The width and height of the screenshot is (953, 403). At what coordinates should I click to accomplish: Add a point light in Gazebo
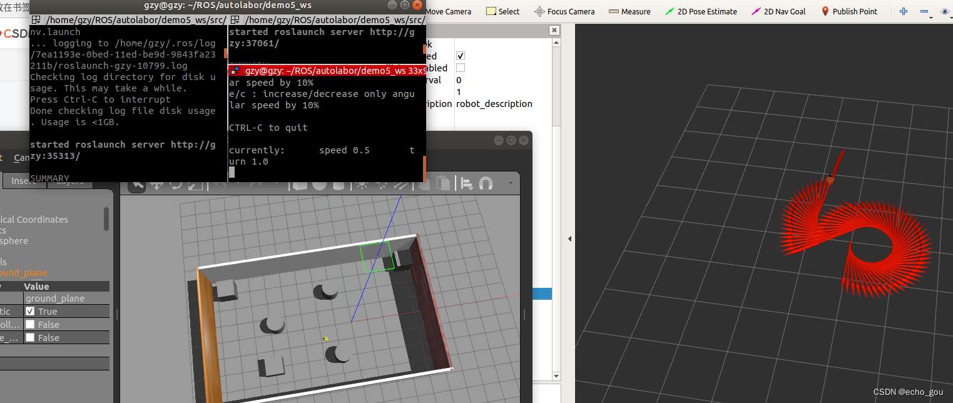click(x=361, y=185)
